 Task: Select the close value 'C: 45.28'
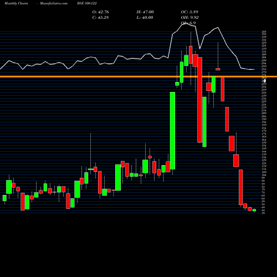[x=100, y=18]
